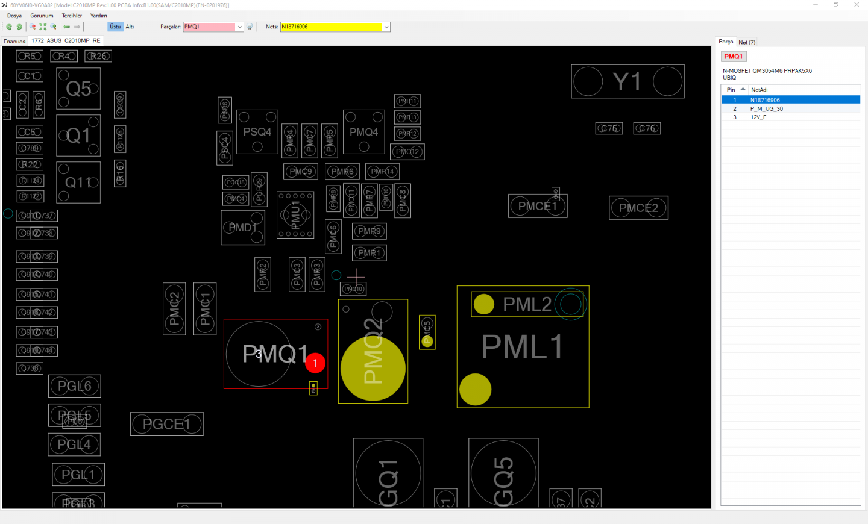The width and height of the screenshot is (868, 524).
Task: Switch to the Üstü (top) board side
Action: 115,27
